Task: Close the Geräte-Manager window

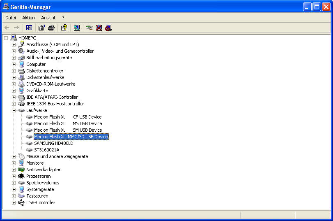Action: [326, 7]
